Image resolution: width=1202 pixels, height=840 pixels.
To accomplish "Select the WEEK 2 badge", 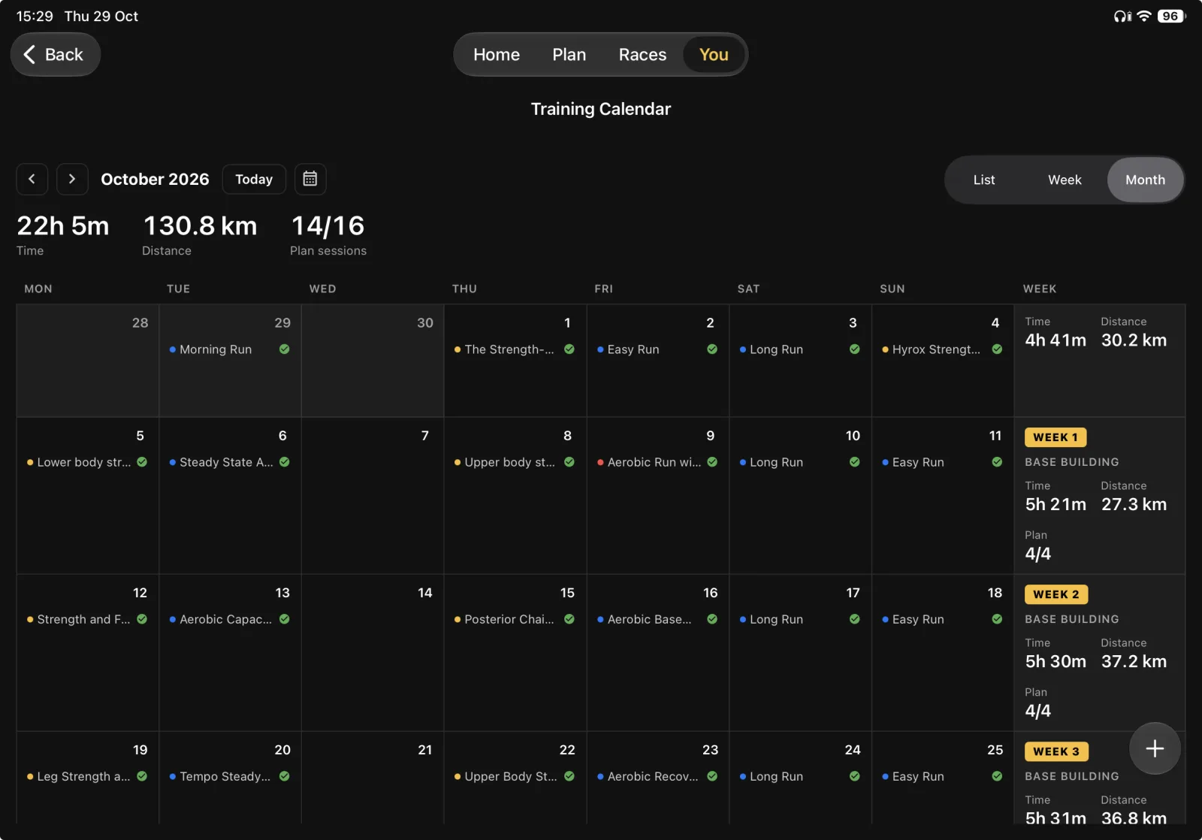I will tap(1056, 594).
